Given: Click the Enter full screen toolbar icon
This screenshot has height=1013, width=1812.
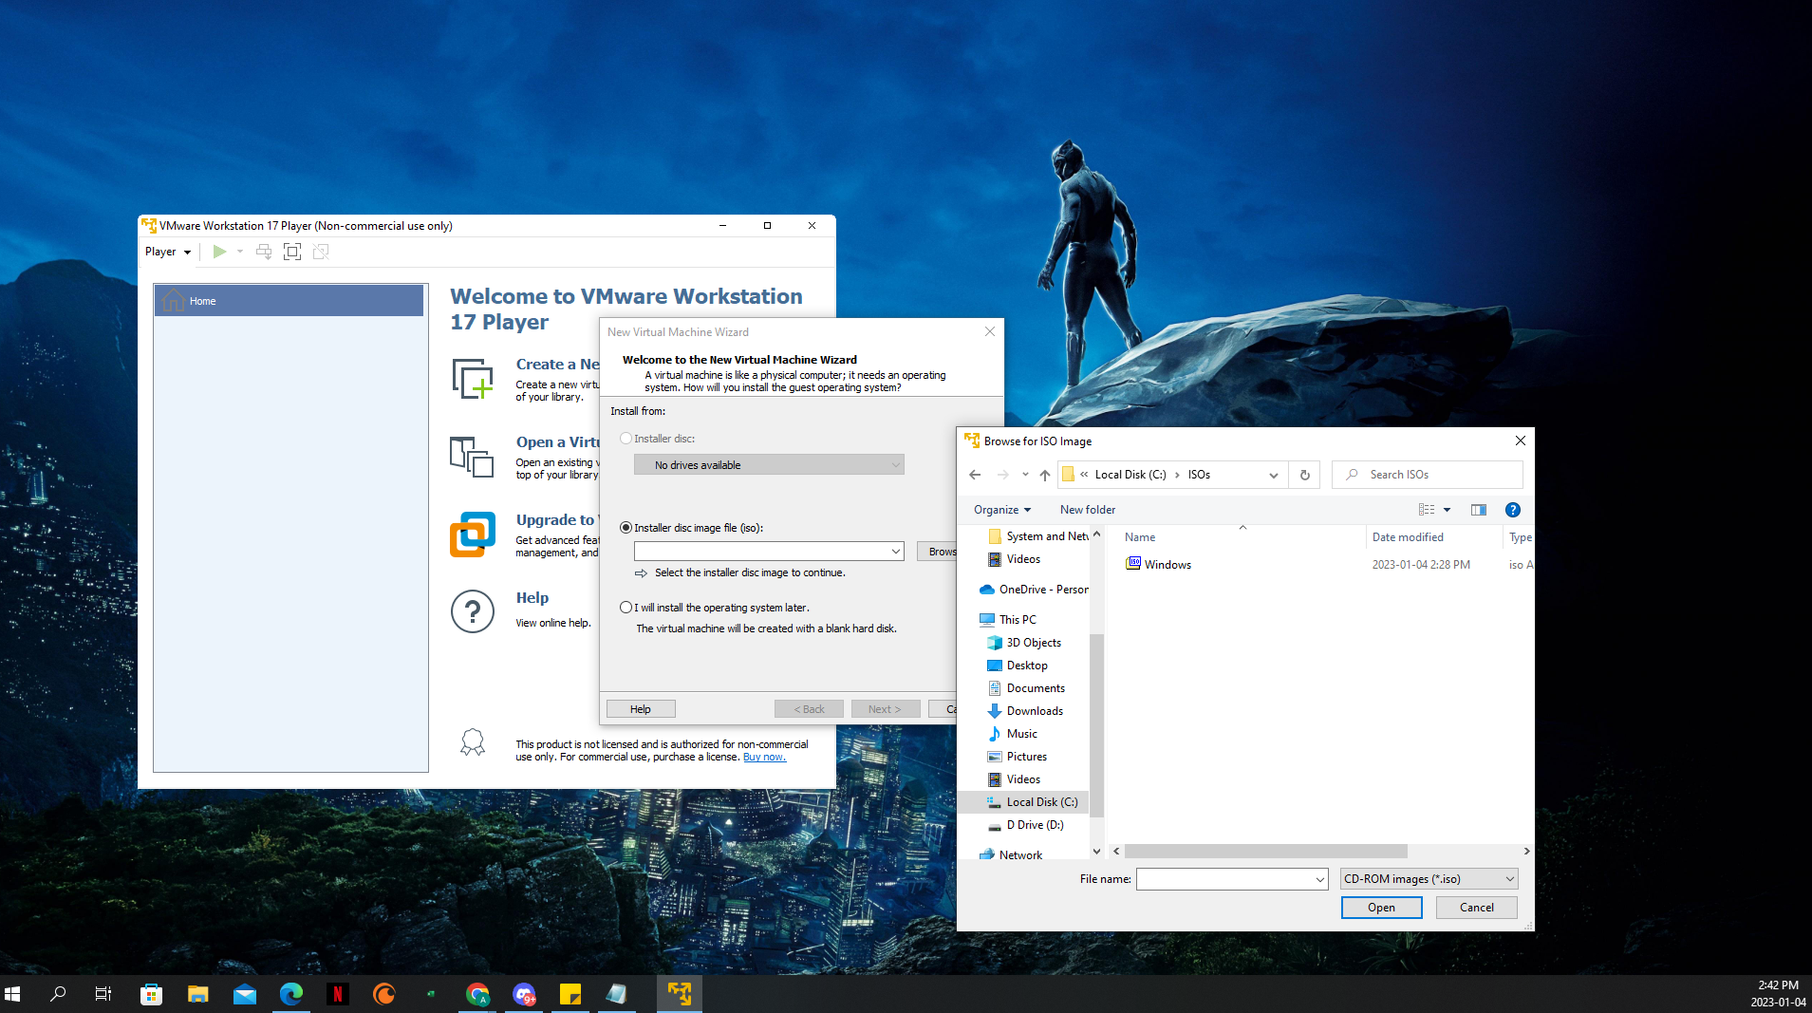Looking at the screenshot, I should point(292,252).
